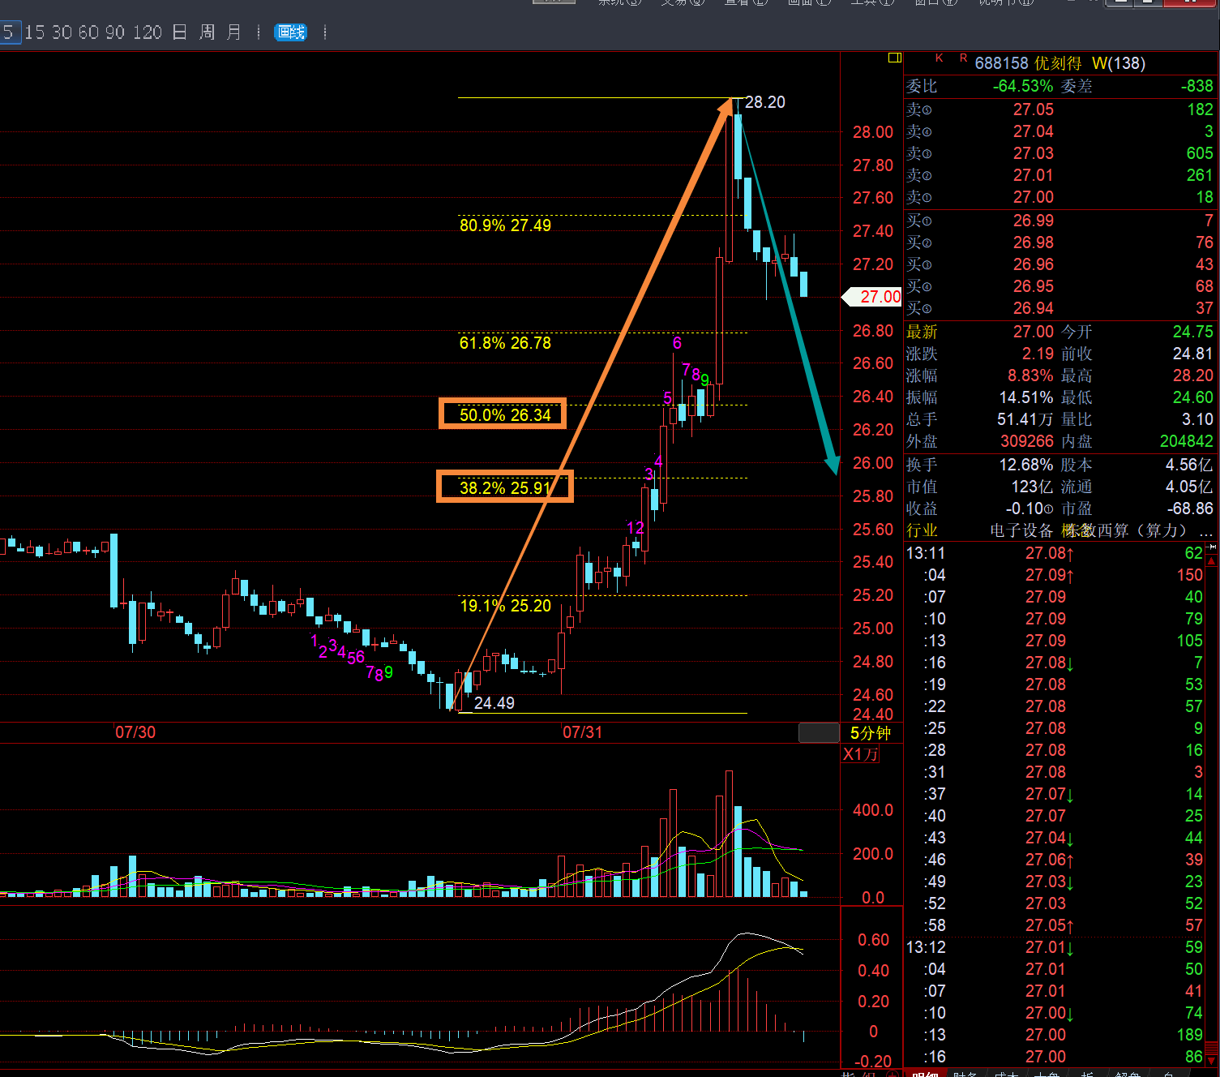Switch chart to 30-minute period
This screenshot has width=1220, height=1077.
click(62, 32)
